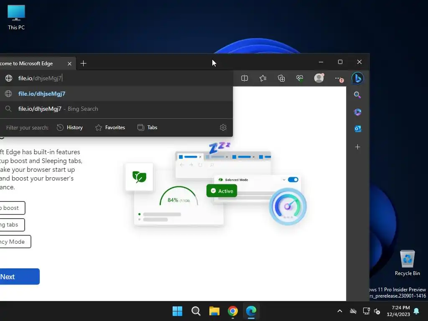The width and height of the screenshot is (428, 321).
Task: Open Browser essentials heart icon
Action: tap(300, 78)
